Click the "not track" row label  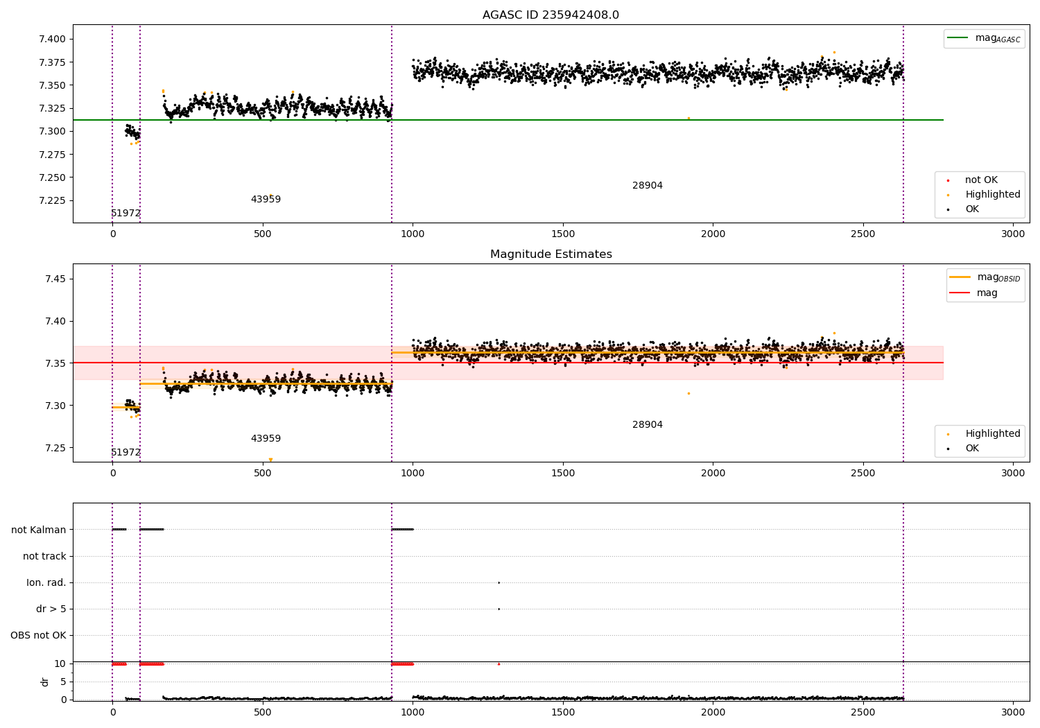44,557
